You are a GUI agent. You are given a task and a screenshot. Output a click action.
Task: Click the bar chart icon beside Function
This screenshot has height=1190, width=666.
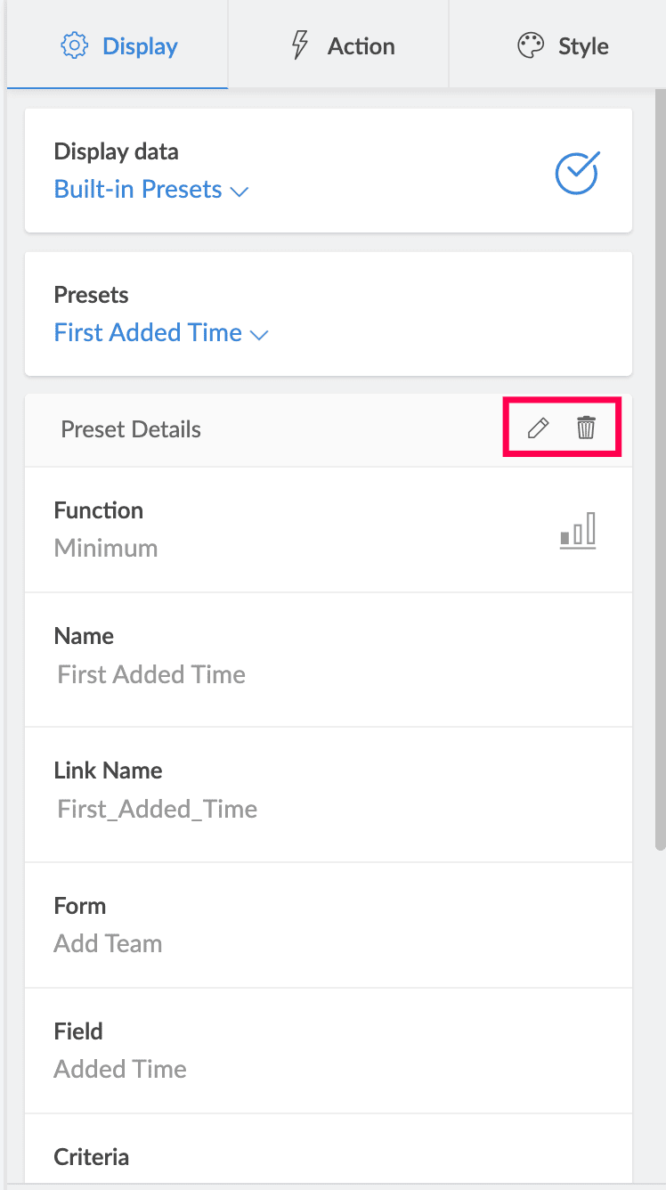578,530
